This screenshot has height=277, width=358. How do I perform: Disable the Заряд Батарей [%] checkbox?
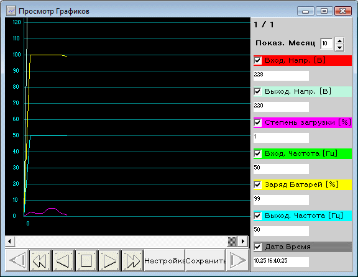(257, 184)
